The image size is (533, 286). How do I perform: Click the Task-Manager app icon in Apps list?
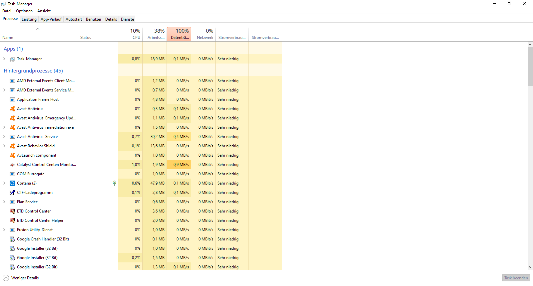pyautogui.click(x=12, y=59)
